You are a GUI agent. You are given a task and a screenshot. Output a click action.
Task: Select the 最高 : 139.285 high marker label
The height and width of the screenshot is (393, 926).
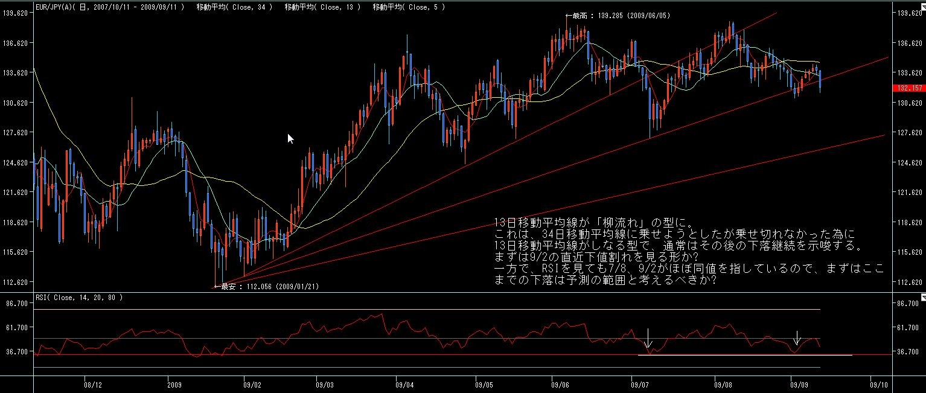pos(617,17)
